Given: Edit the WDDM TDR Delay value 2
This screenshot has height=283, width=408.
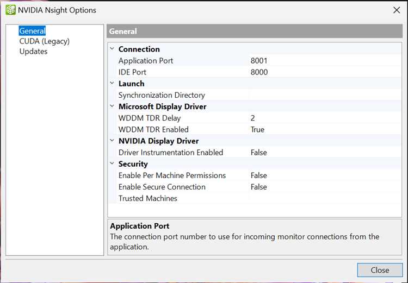Looking at the screenshot, I should [325, 118].
